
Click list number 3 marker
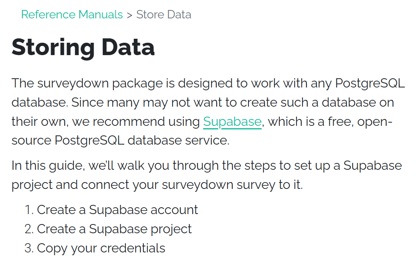pos(28,248)
